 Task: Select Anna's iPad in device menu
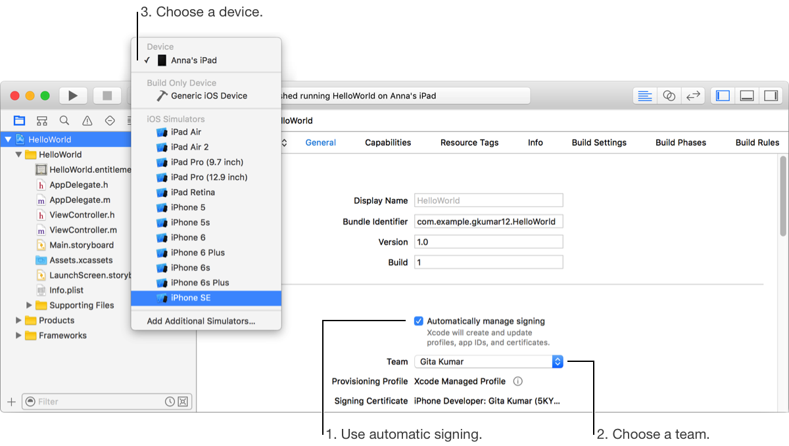click(206, 60)
